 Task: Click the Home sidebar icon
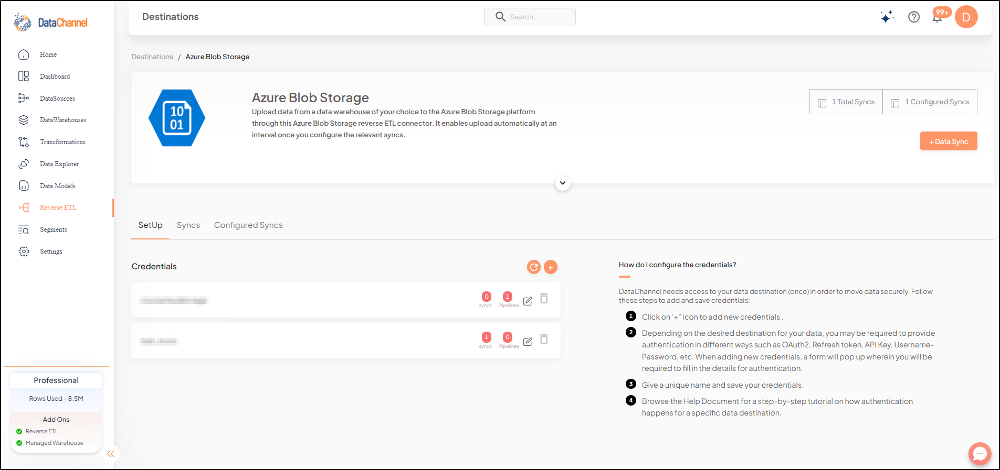(x=24, y=54)
